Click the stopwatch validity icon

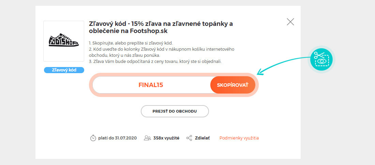(93, 138)
